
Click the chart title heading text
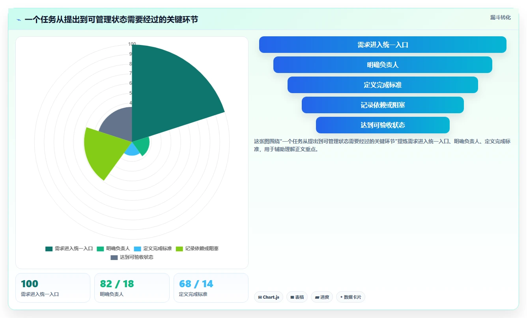coord(111,20)
